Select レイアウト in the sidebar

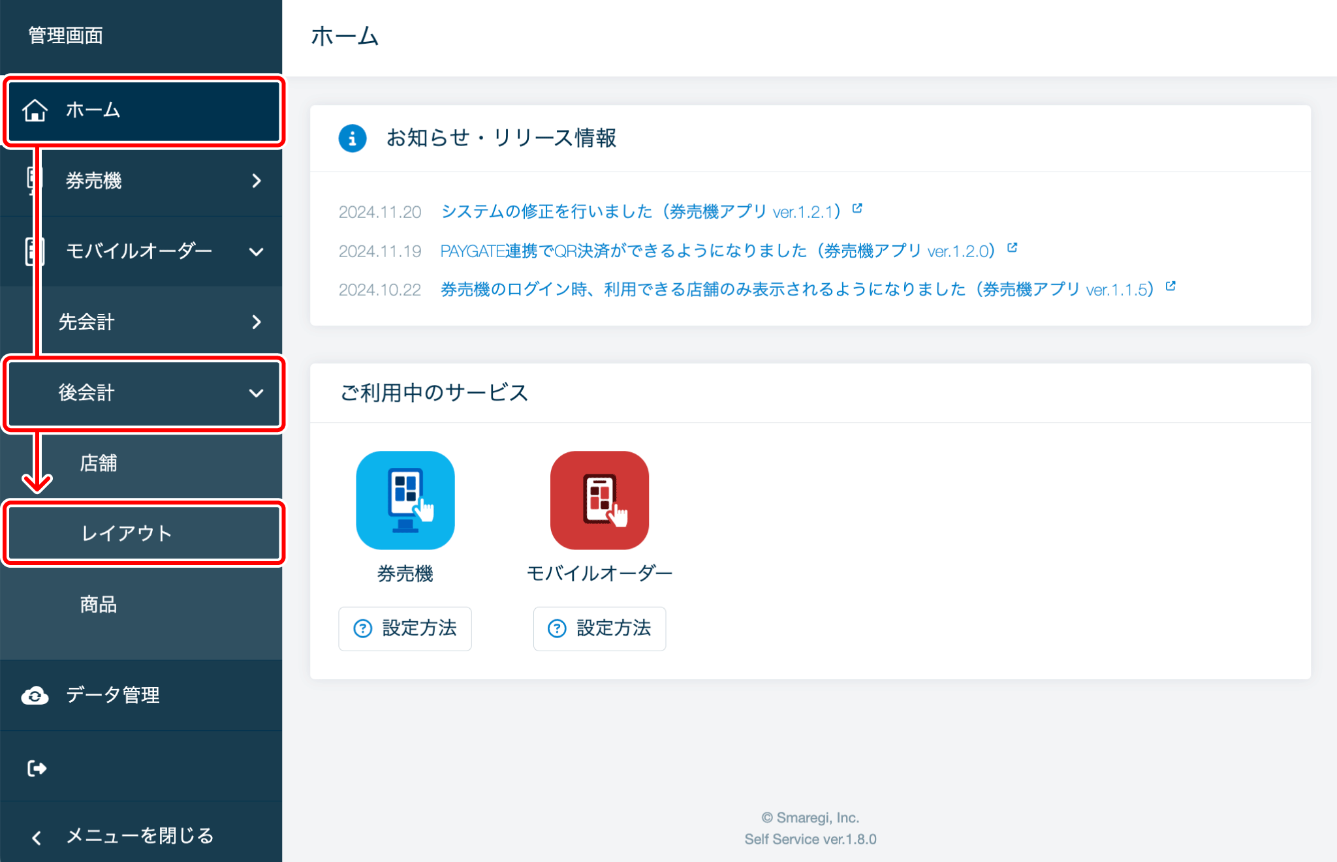(127, 533)
